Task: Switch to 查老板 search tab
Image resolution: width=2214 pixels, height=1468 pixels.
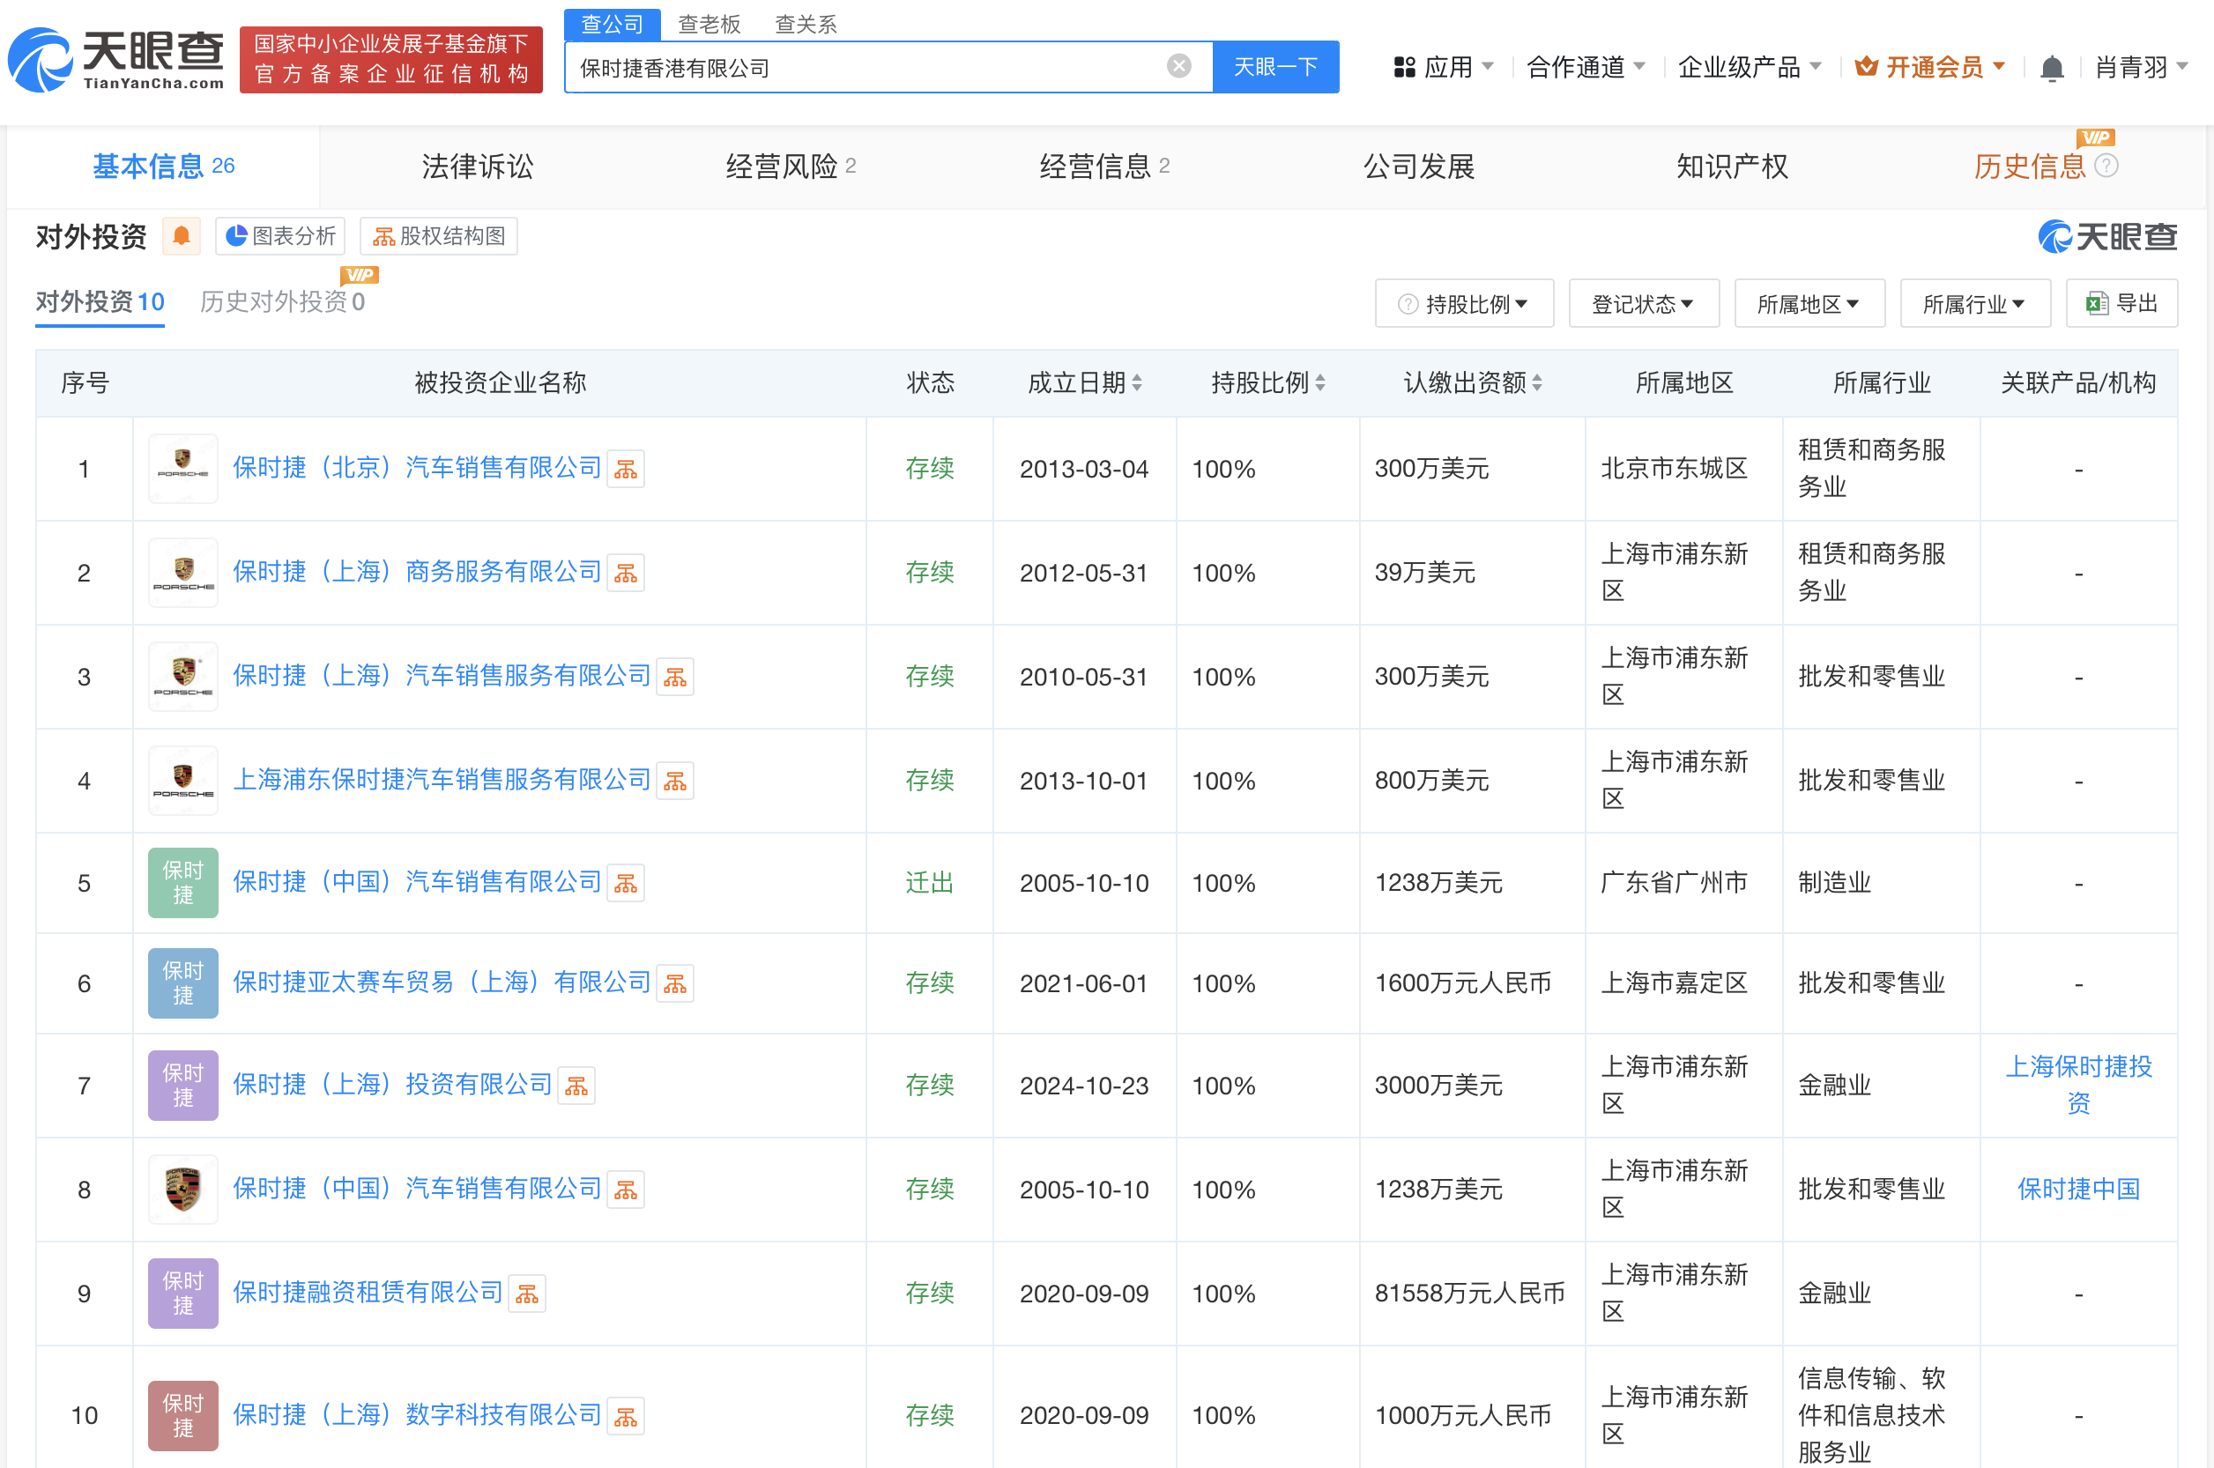Action: 709,24
